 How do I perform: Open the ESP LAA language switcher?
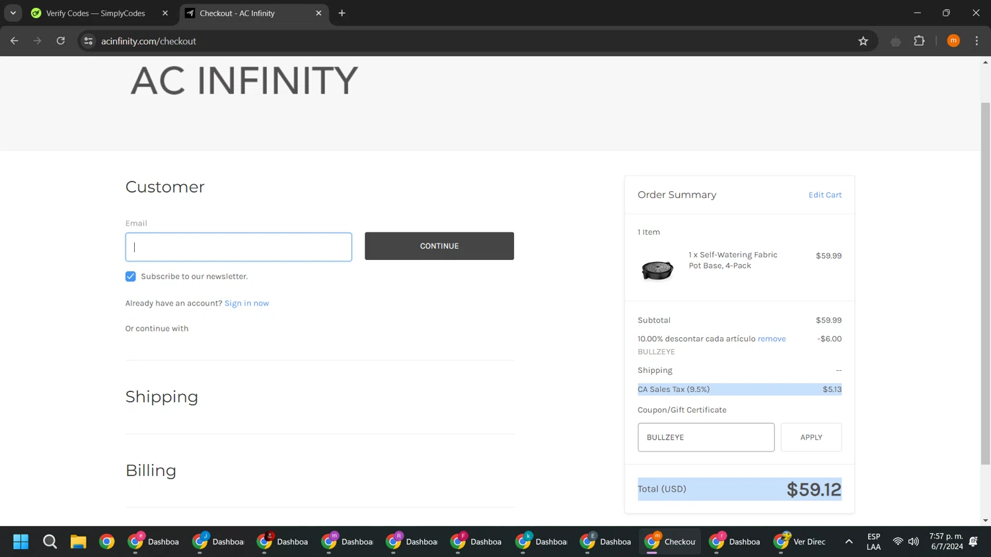[x=873, y=542]
